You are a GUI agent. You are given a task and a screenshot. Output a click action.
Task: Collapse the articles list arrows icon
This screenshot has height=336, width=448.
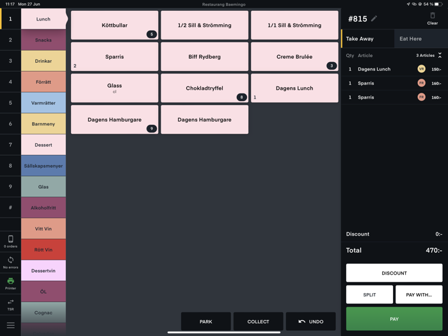click(x=440, y=56)
